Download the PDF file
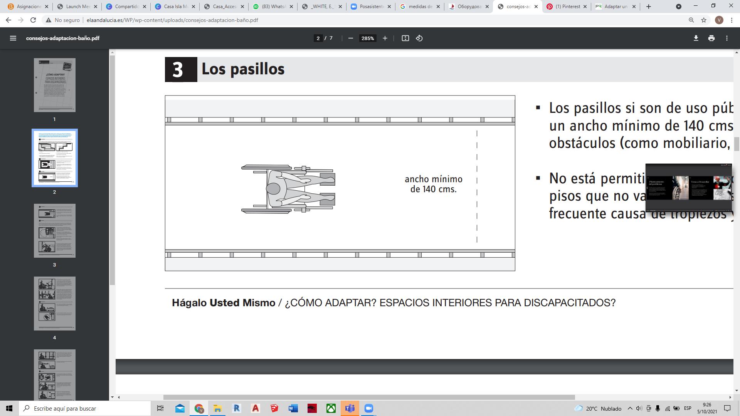The height and width of the screenshot is (416, 740). pyautogui.click(x=696, y=38)
